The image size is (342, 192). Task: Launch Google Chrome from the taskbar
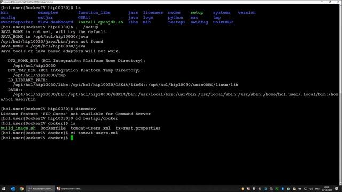[x=21, y=189]
